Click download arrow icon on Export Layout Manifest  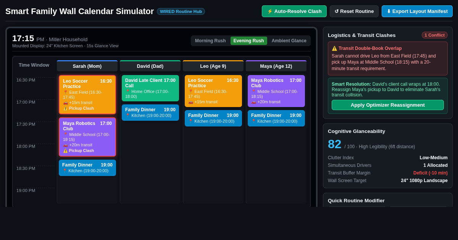point(389,11)
